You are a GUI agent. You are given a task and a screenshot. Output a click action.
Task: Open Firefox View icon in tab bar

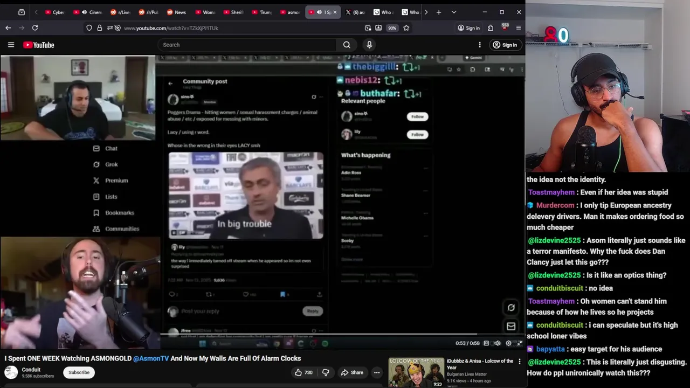(22, 12)
